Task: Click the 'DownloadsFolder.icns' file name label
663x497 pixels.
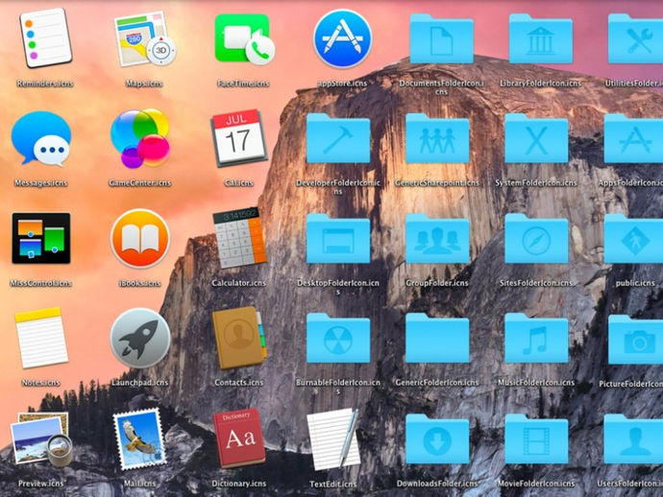Action: click(437, 484)
